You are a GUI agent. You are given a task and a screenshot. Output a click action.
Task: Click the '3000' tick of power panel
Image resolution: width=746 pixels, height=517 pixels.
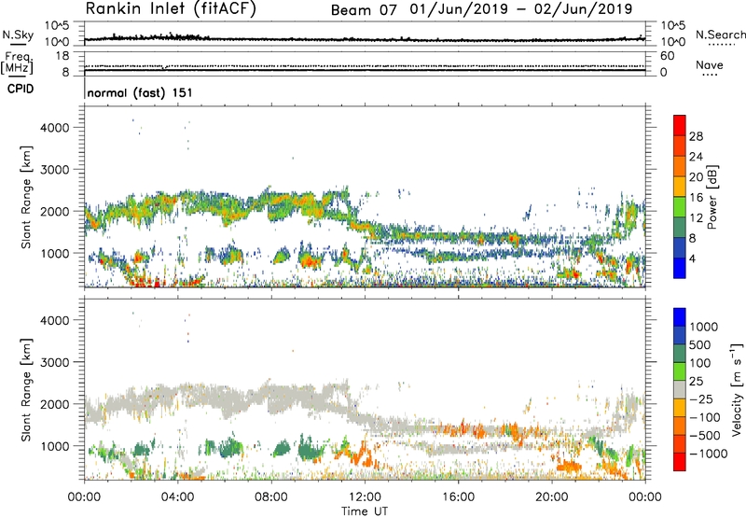pos(55,170)
